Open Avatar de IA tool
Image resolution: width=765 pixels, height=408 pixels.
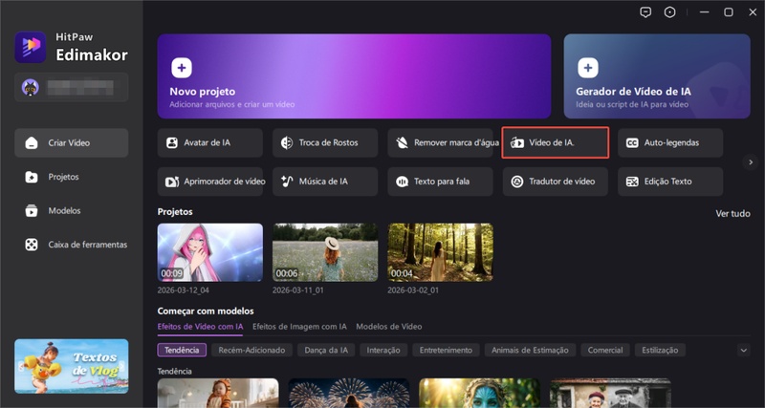point(209,142)
